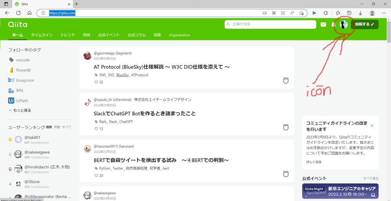Open BERTで自殺ツイート article title
This screenshot has height=201, width=391.
pos(161,160)
